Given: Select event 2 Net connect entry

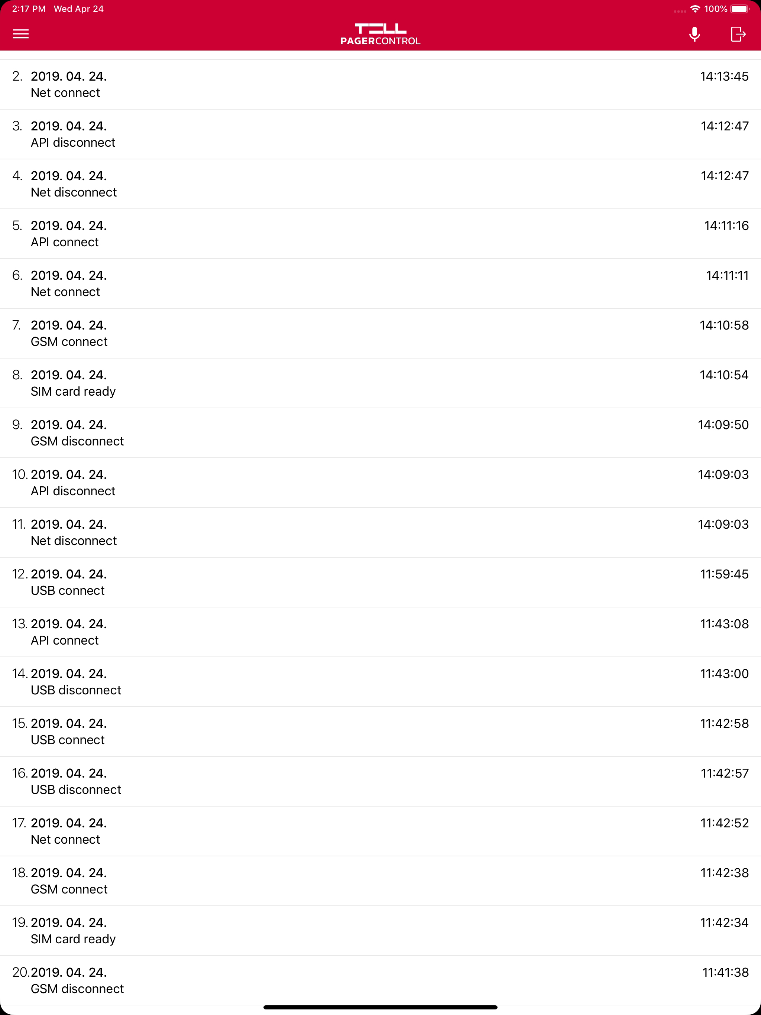Looking at the screenshot, I should (x=380, y=84).
